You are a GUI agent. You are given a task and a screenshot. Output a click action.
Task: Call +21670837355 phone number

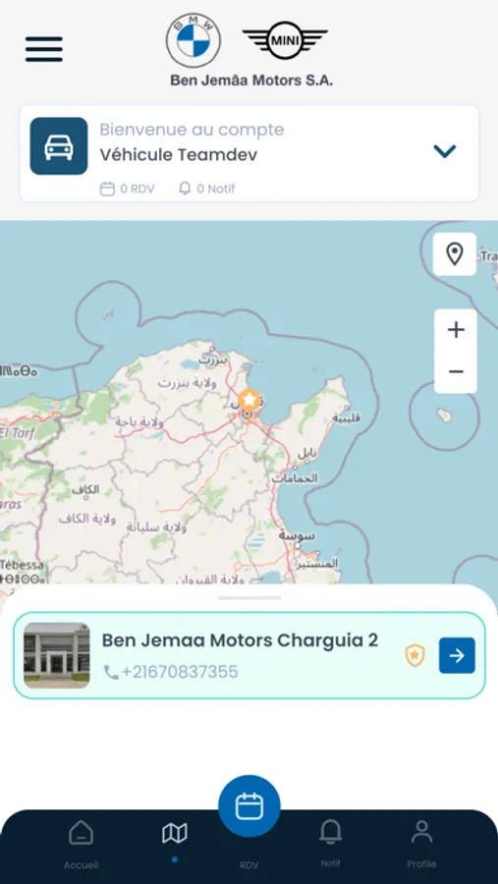pyautogui.click(x=171, y=672)
